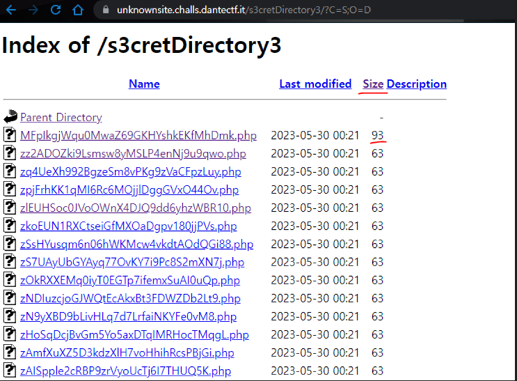
Task: Click unknown-file icon beside zS7UAyUbGY file
Action: [x=10, y=261]
